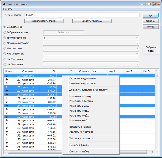
Task: Click the app icon in title bar
Action: pos(4,4)
